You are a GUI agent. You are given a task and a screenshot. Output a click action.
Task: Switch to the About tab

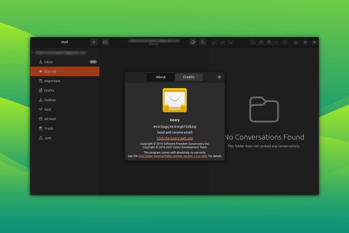pos(161,77)
